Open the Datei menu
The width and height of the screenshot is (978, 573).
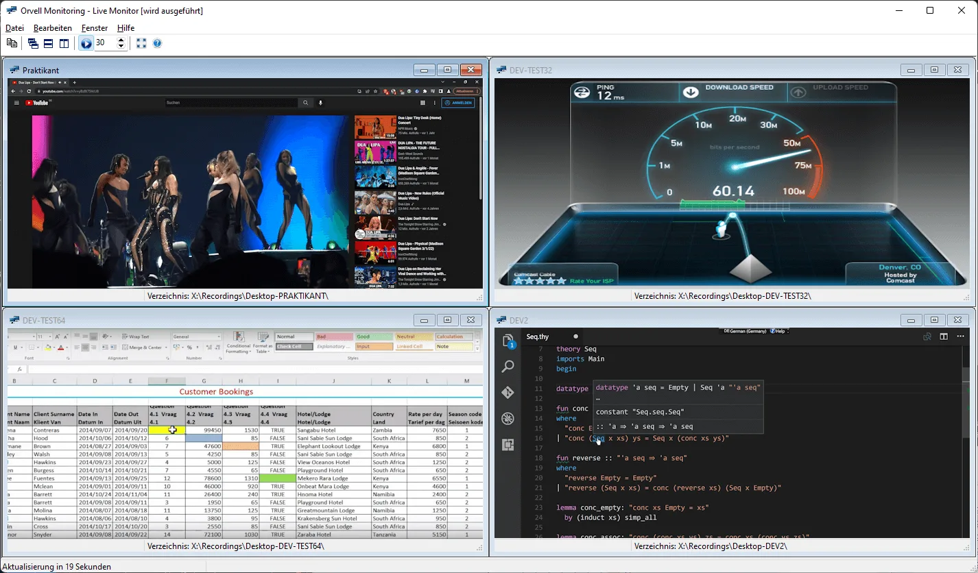tap(14, 28)
